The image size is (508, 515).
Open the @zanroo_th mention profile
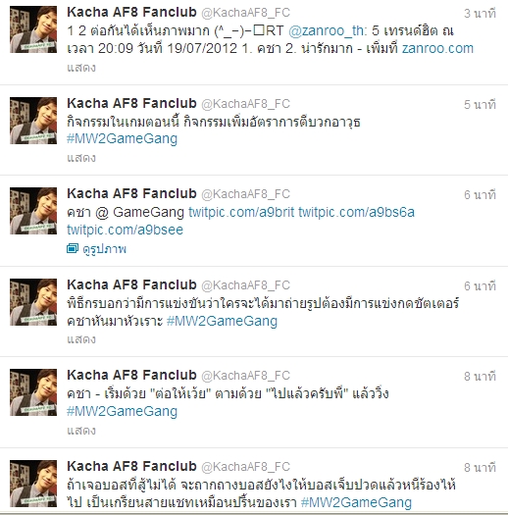click(x=326, y=31)
